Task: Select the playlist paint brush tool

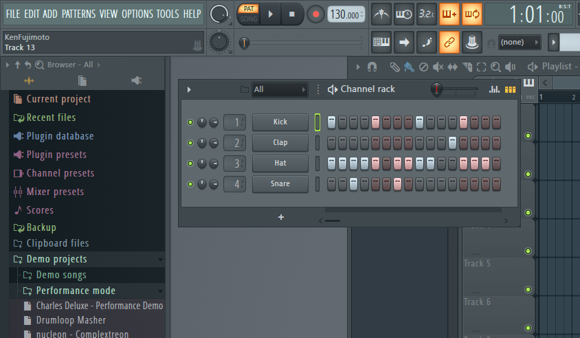Action: click(x=409, y=67)
